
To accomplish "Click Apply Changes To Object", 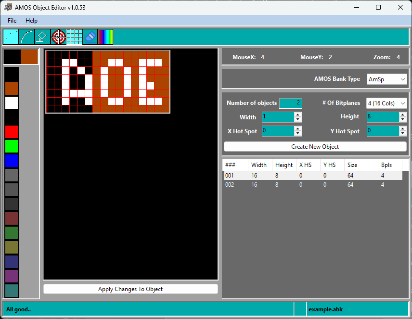I will coord(130,289).
